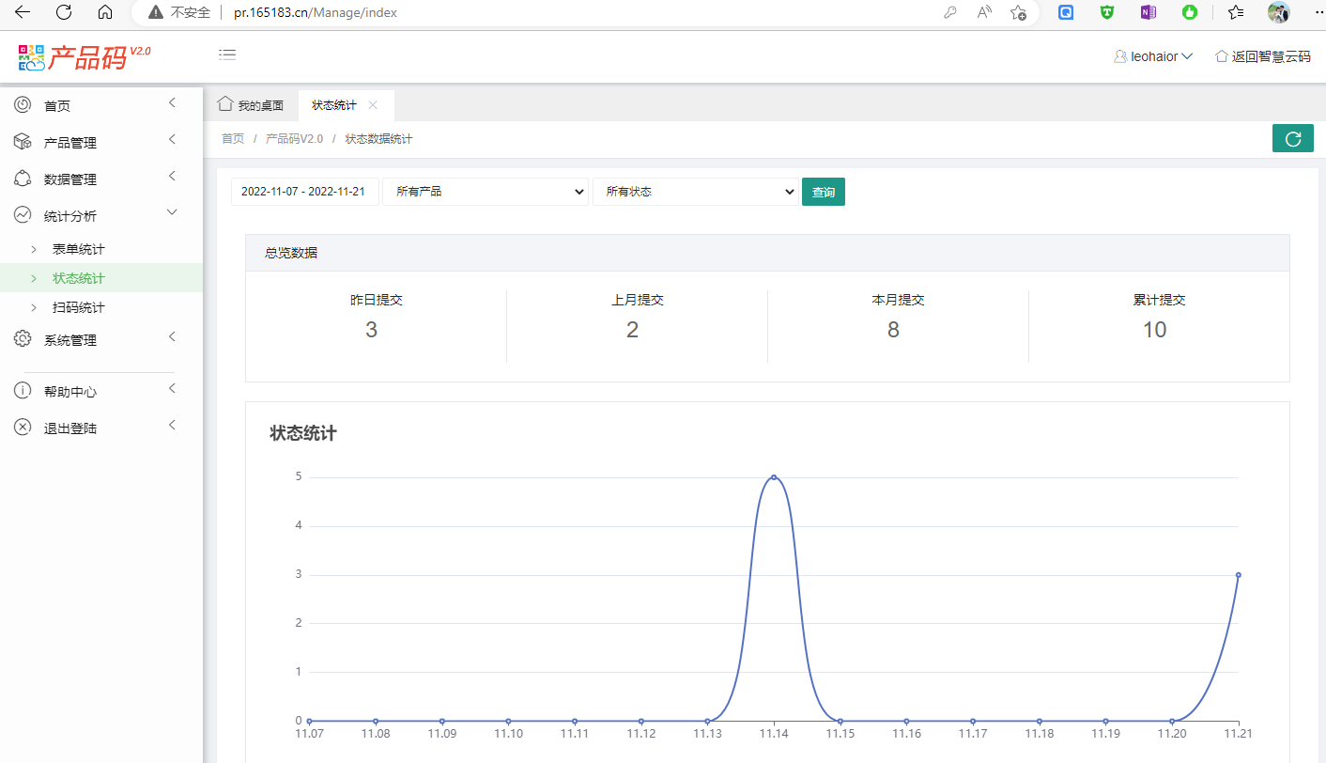Toggle the sidebar hamburger menu icon
Screen dimensions: 1326x763
point(227,55)
